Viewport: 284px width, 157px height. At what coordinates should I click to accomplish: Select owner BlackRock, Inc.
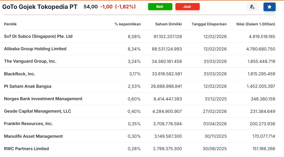pyautogui.click(x=19, y=74)
